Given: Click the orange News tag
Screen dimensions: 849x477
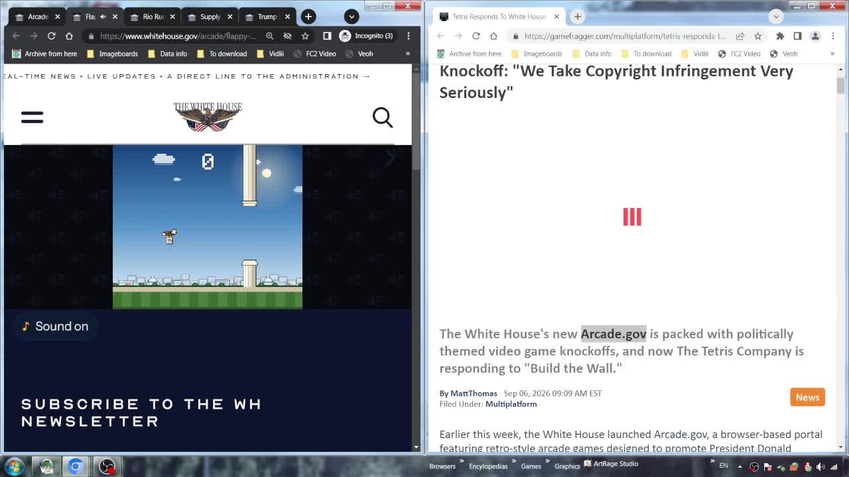Looking at the screenshot, I should pyautogui.click(x=807, y=397).
